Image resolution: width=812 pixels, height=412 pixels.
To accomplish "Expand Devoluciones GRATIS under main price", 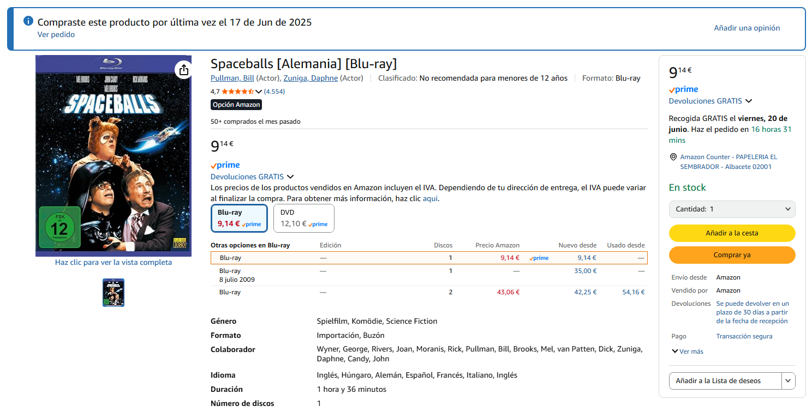I will (x=252, y=177).
